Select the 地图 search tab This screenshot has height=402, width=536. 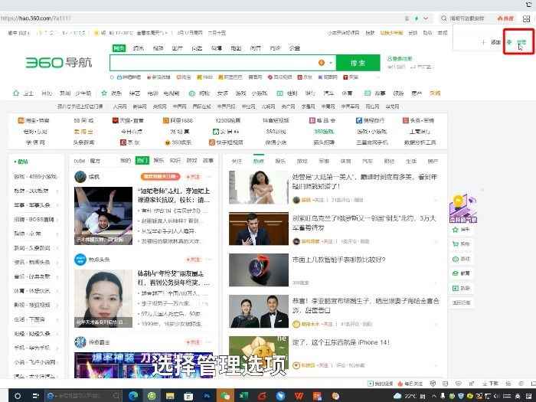236,48
